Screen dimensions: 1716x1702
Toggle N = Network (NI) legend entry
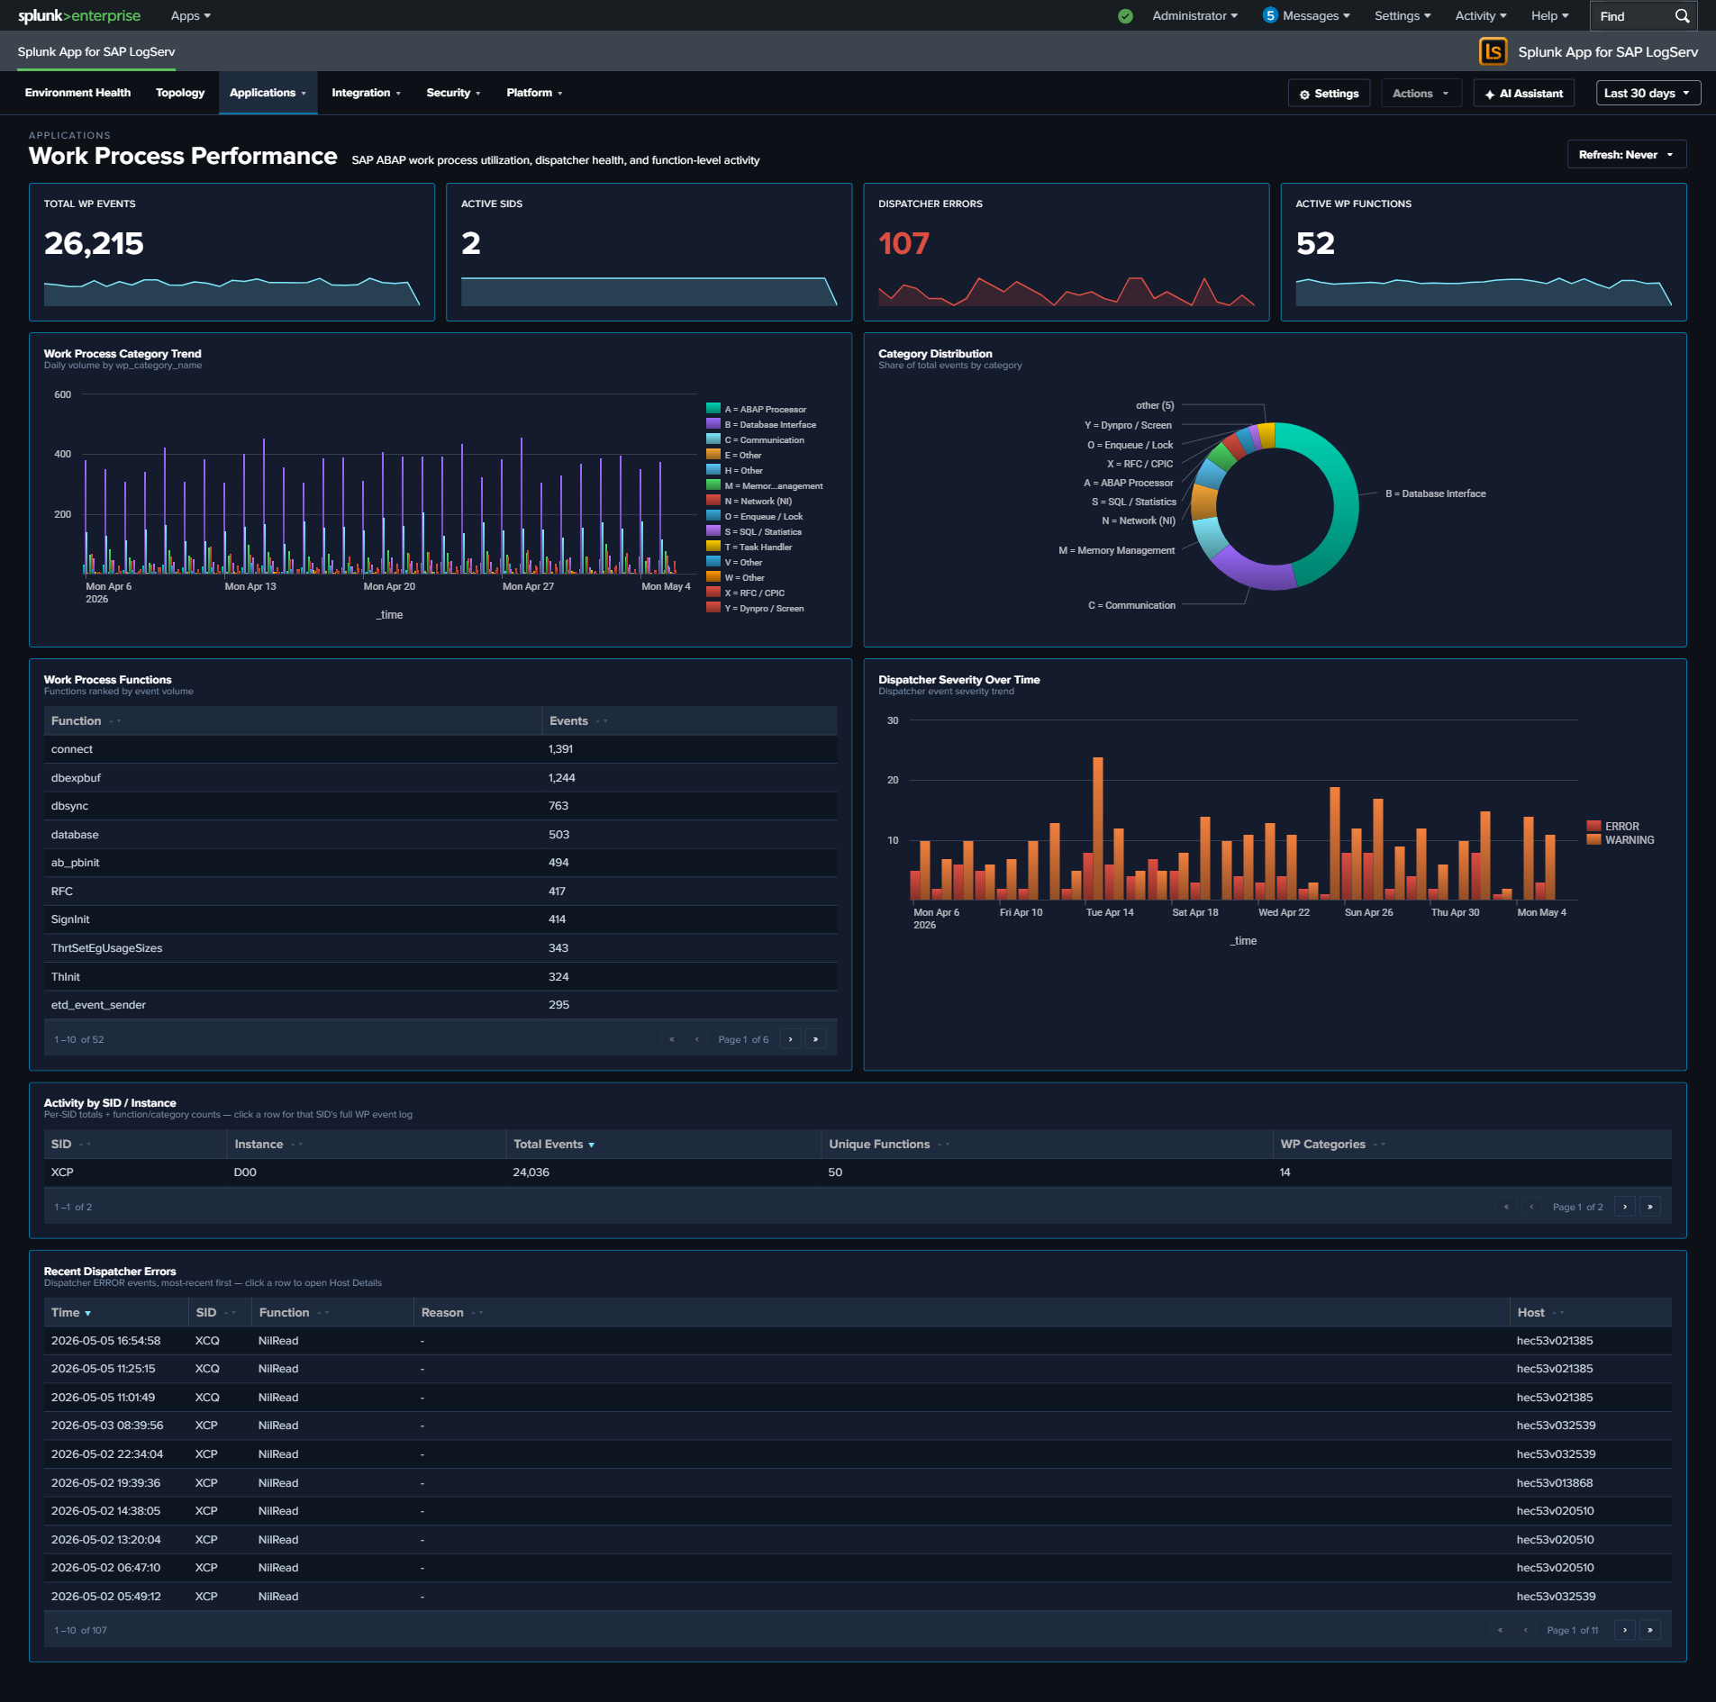pyautogui.click(x=749, y=501)
